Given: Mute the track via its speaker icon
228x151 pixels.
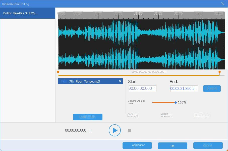Looking at the screenshot, I should 63,81.
